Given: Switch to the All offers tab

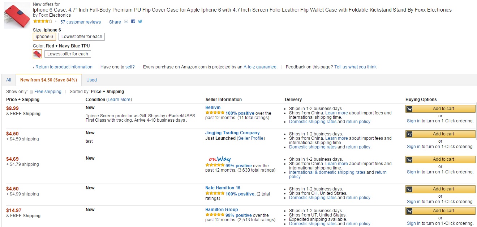Looking at the screenshot, I should pos(9,80).
